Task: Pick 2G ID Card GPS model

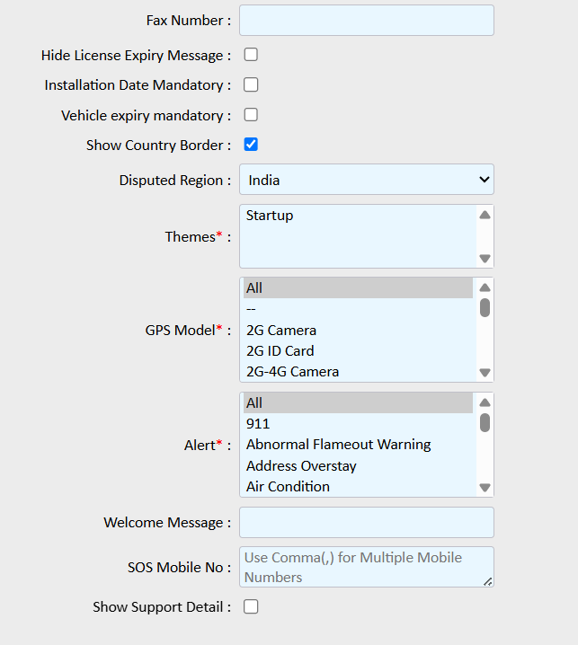Action: click(280, 350)
